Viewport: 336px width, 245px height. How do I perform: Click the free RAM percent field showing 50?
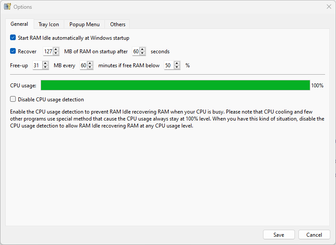(169, 66)
